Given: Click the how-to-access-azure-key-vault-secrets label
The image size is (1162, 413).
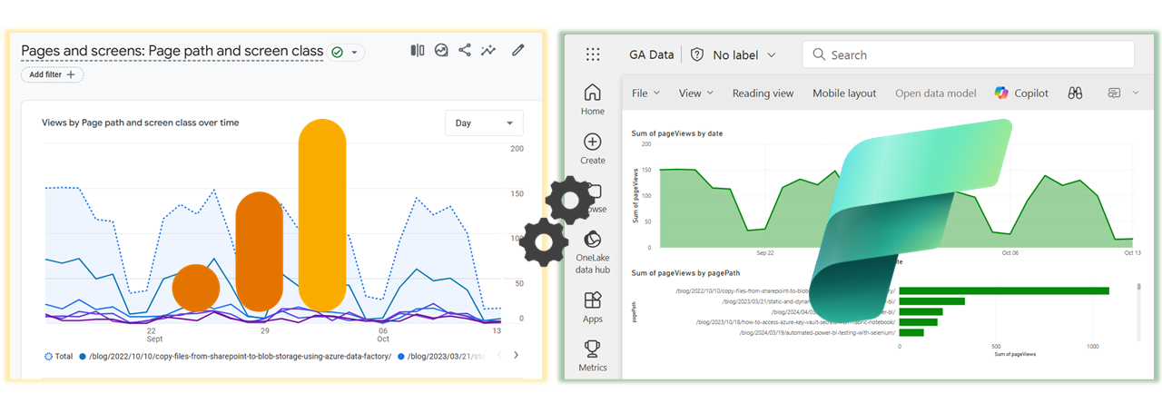Looking at the screenshot, I should coord(795,321).
